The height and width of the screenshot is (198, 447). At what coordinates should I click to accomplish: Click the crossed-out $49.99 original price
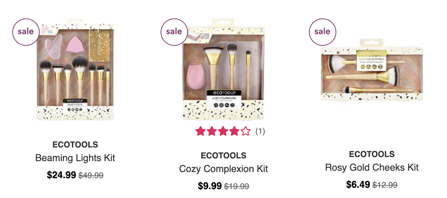(91, 175)
